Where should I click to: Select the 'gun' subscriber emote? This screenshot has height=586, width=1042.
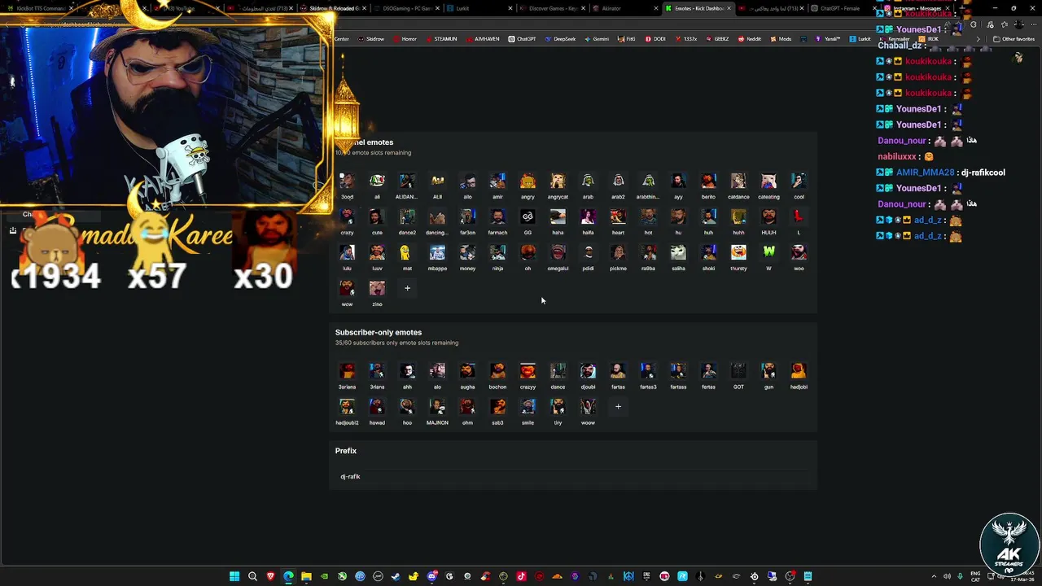coord(768,371)
